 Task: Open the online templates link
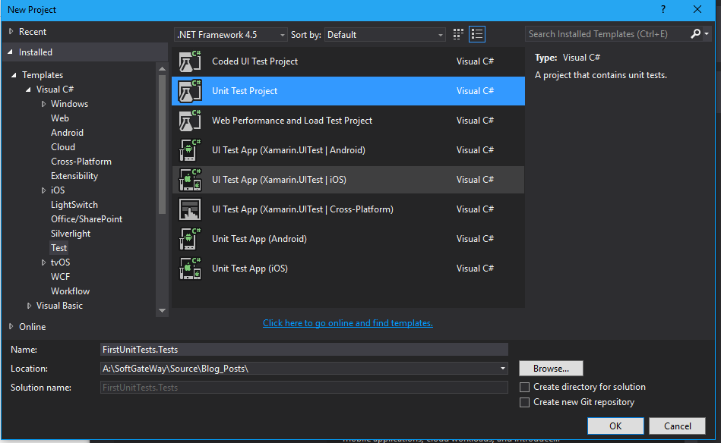point(347,323)
